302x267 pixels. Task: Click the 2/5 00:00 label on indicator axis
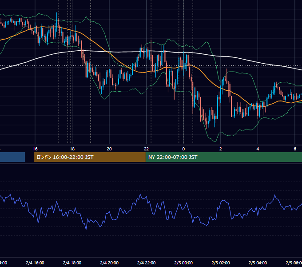point(183,263)
